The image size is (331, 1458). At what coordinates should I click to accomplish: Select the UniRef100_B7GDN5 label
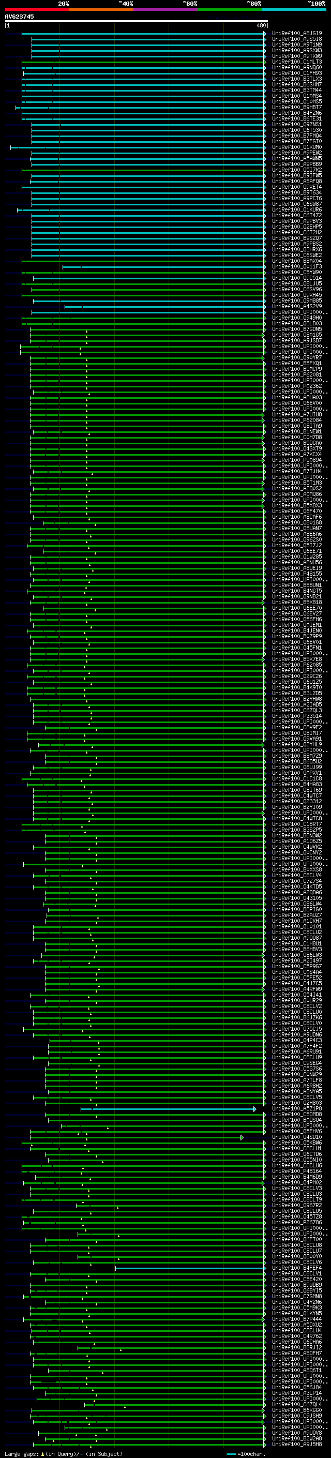click(x=297, y=329)
